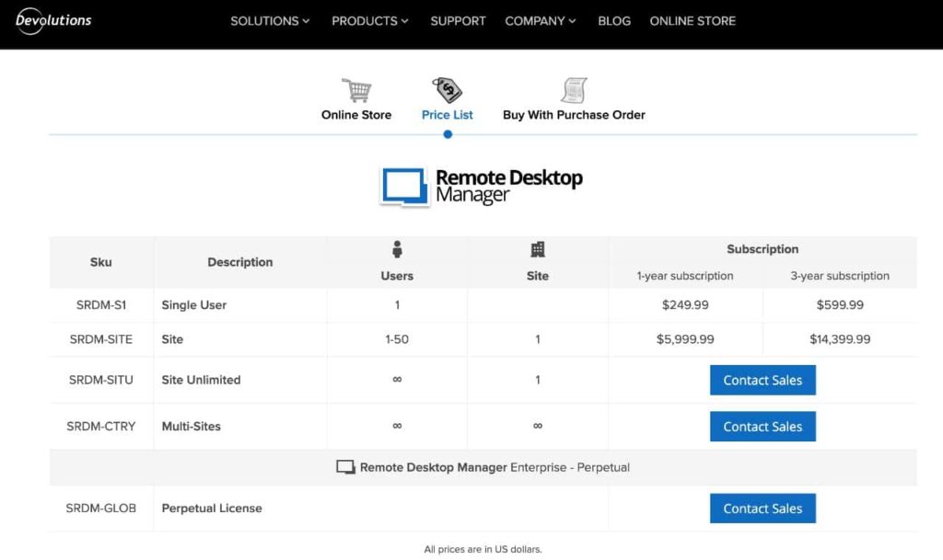The width and height of the screenshot is (943, 560).
Task: Click Contact Sales for Perpetual License
Action: pos(763,509)
